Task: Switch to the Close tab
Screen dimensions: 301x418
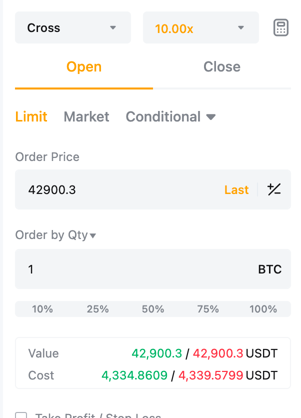Action: 221,67
